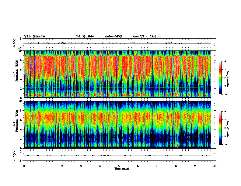
Task: Click the 'VLF Spectra' plot title
Action: point(34,36)
